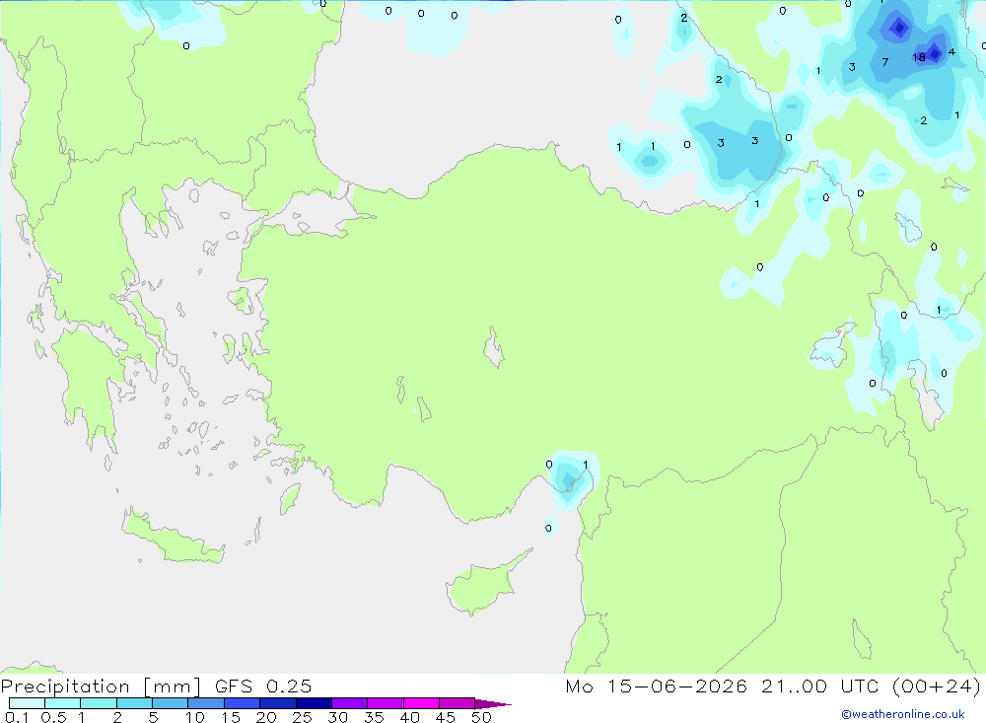Select the 5–10 mm legend swatch
The height and width of the screenshot is (723, 986).
(x=170, y=703)
